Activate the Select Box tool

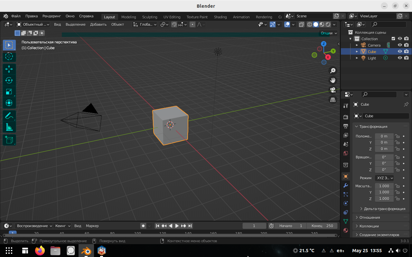9,45
